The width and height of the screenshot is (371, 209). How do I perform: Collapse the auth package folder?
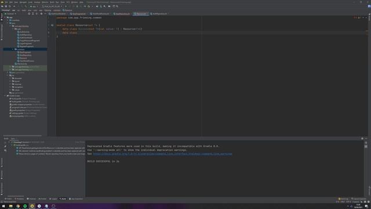(x=13, y=29)
